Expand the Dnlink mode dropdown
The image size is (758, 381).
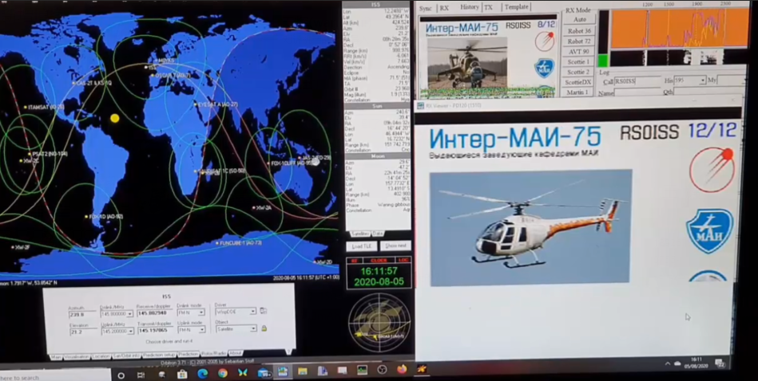pos(201,312)
